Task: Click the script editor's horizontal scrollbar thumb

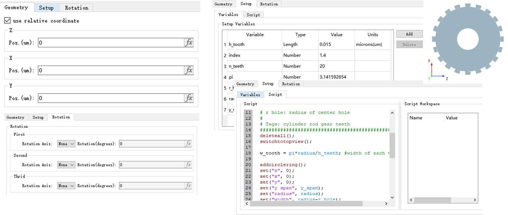Action: [x=306, y=203]
